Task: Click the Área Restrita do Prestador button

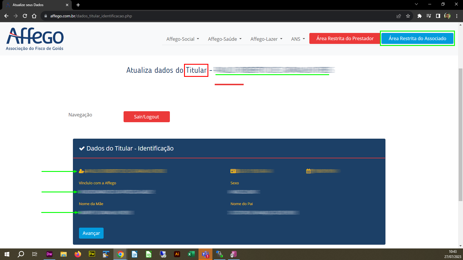Action: pyautogui.click(x=345, y=38)
